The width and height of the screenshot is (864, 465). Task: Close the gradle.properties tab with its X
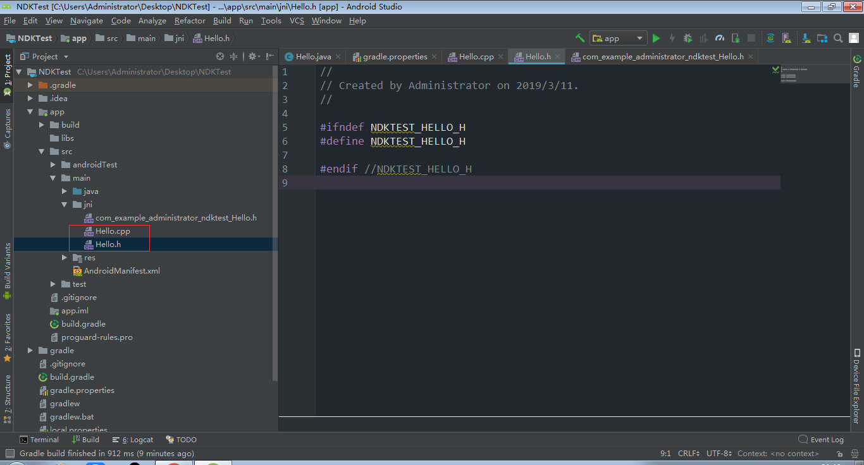[435, 56]
